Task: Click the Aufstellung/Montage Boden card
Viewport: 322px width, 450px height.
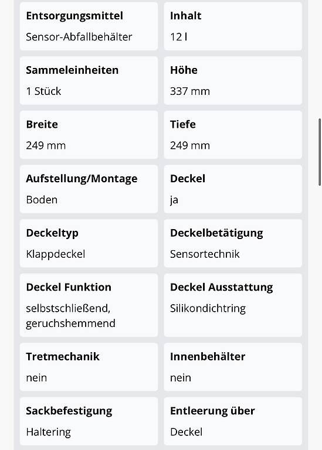Action: 89,189
